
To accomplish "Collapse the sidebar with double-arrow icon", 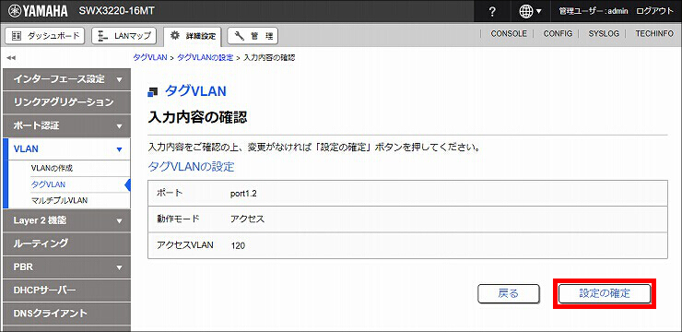I will tap(11, 57).
